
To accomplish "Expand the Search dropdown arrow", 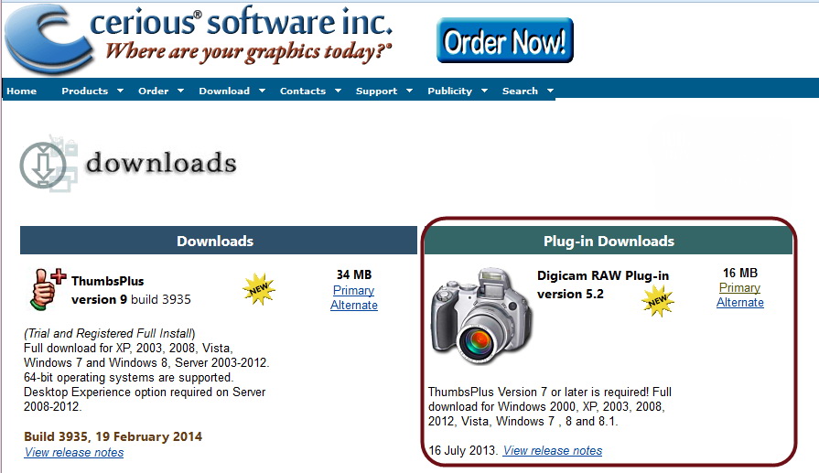I will coord(550,91).
